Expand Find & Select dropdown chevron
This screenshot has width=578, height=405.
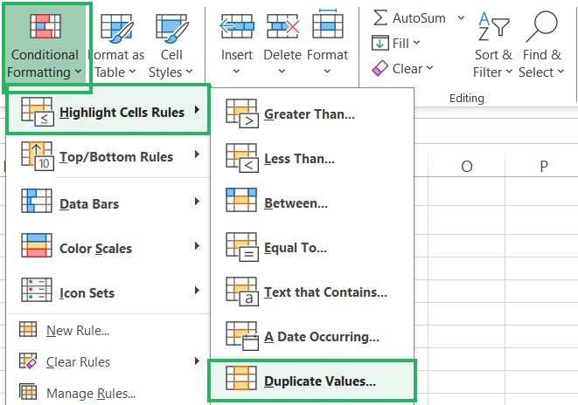pos(561,72)
